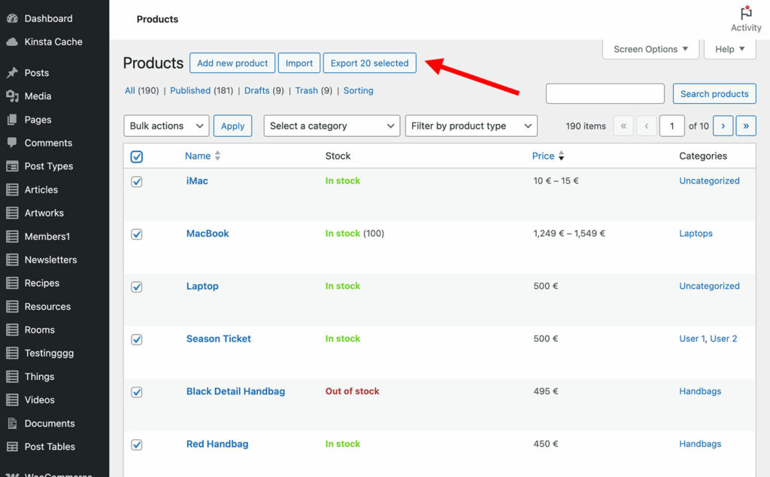Screen dimensions: 770x477
Task: Open the Season Ticket product link
Action: [219, 339]
